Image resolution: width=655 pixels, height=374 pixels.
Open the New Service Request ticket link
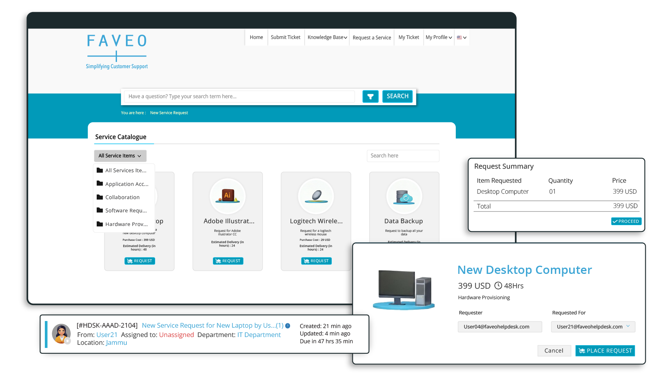tap(212, 325)
